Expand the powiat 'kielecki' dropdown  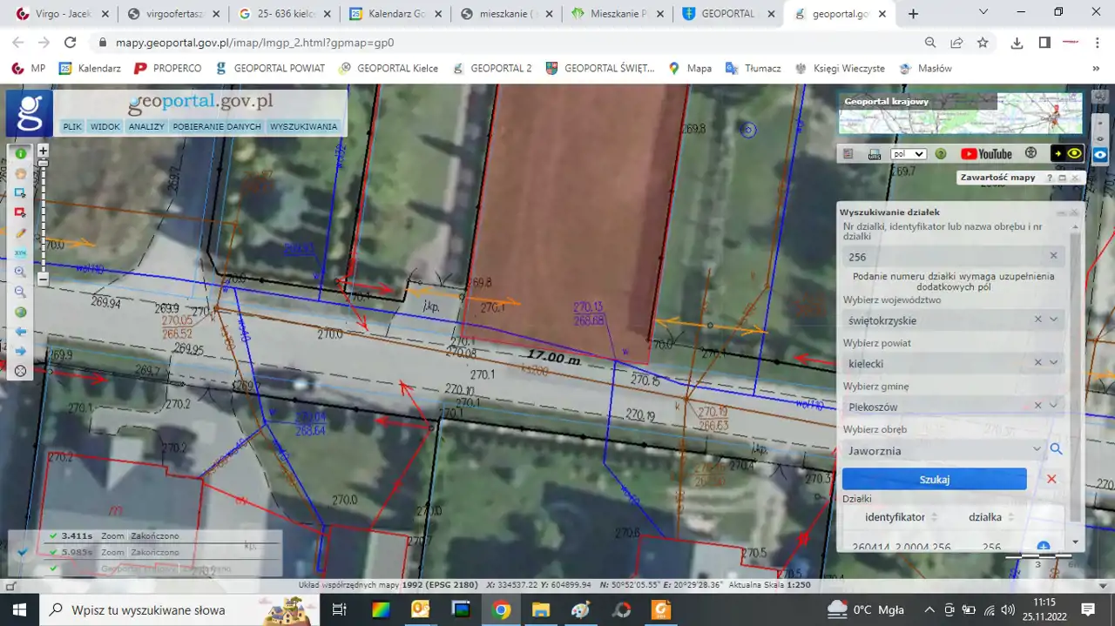(1054, 363)
